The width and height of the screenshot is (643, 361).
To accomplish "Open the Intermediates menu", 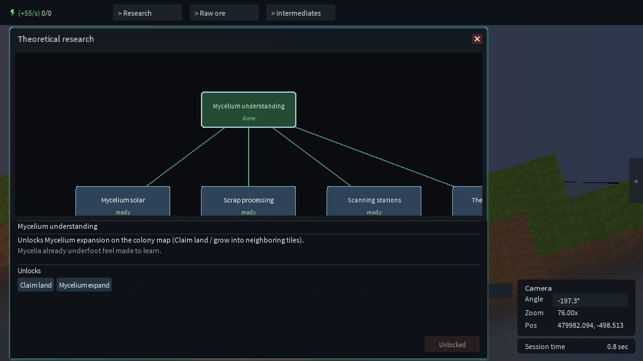I will tap(301, 13).
